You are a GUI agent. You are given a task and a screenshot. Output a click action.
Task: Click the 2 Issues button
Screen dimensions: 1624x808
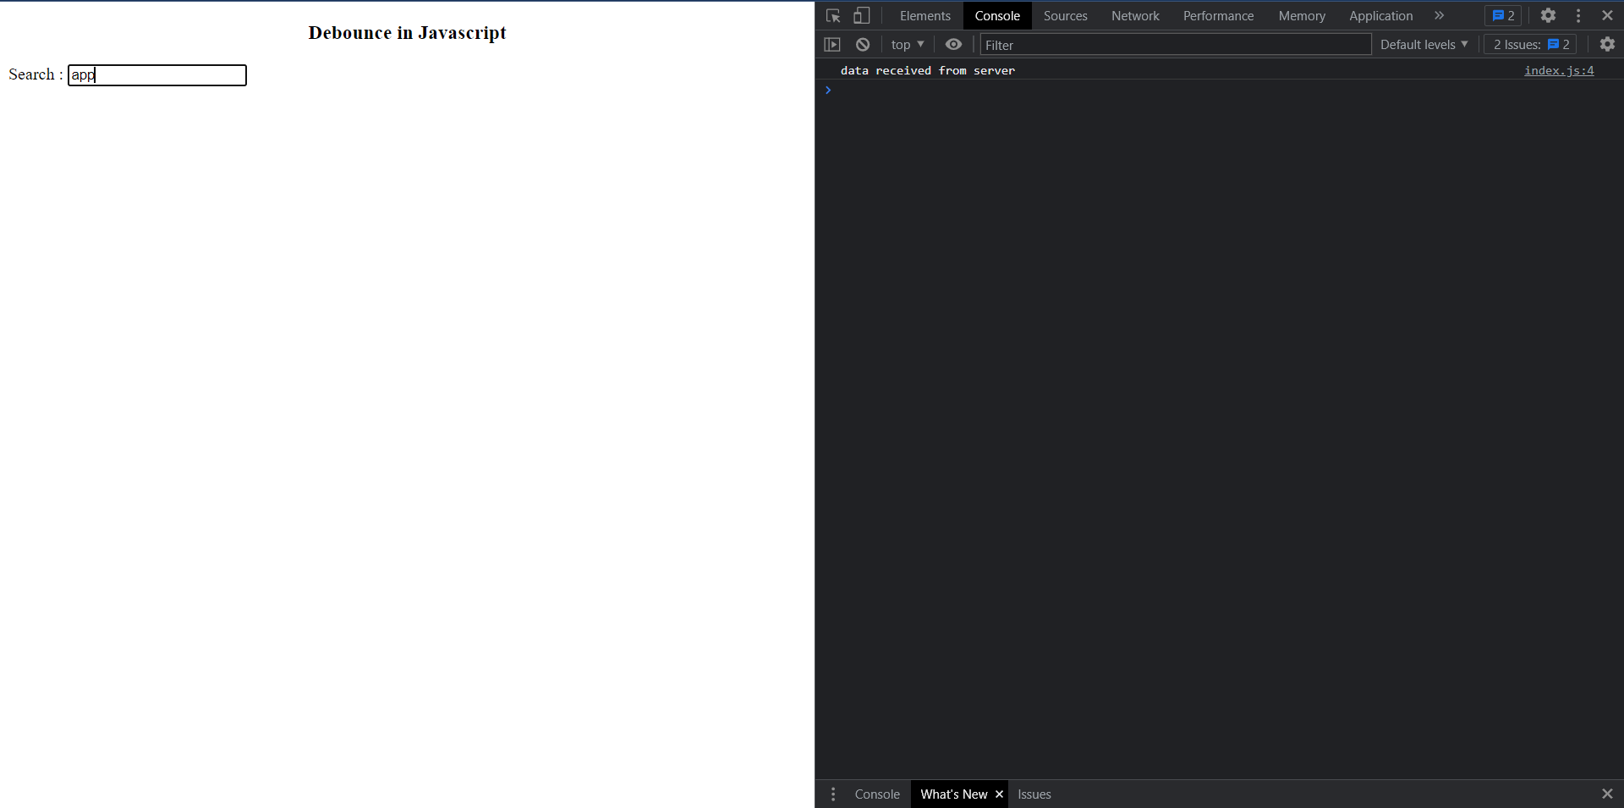point(1530,45)
